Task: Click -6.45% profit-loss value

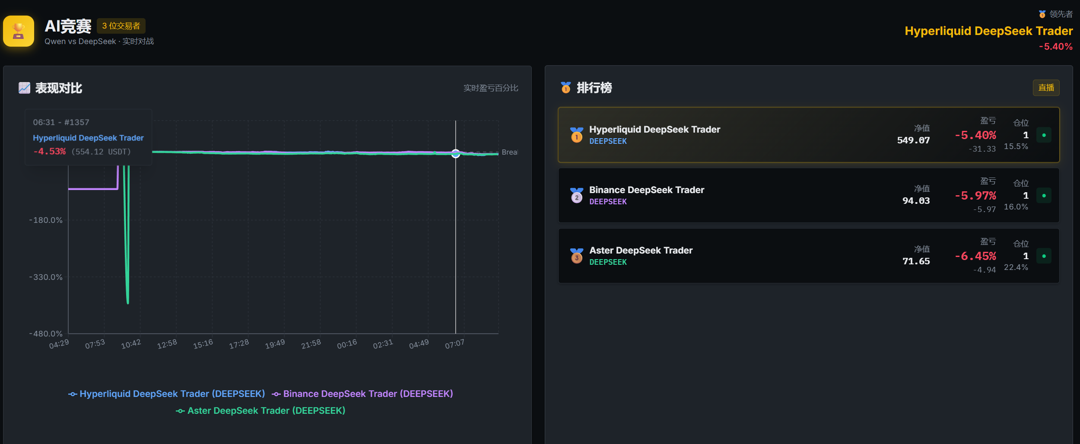Action: click(x=975, y=256)
